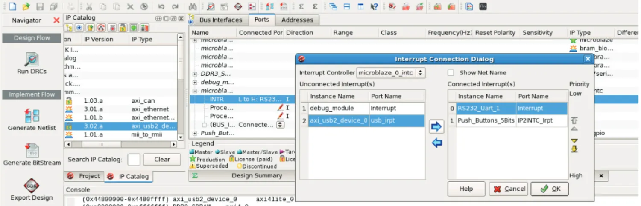Move selected interrupt to connected list
Image resolution: width=641 pixels, height=206 pixels.
(436, 127)
